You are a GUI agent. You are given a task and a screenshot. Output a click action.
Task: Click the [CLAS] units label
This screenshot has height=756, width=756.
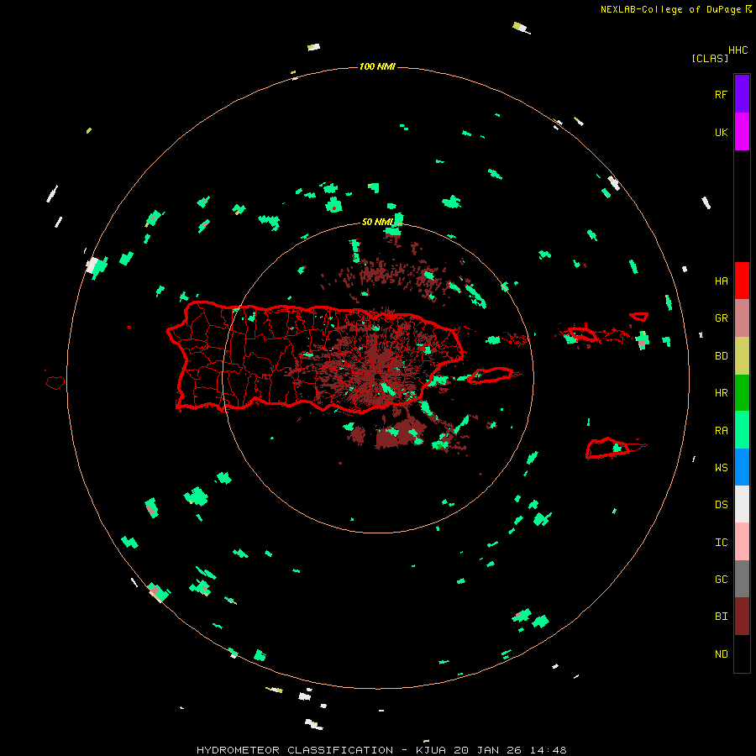710,58
